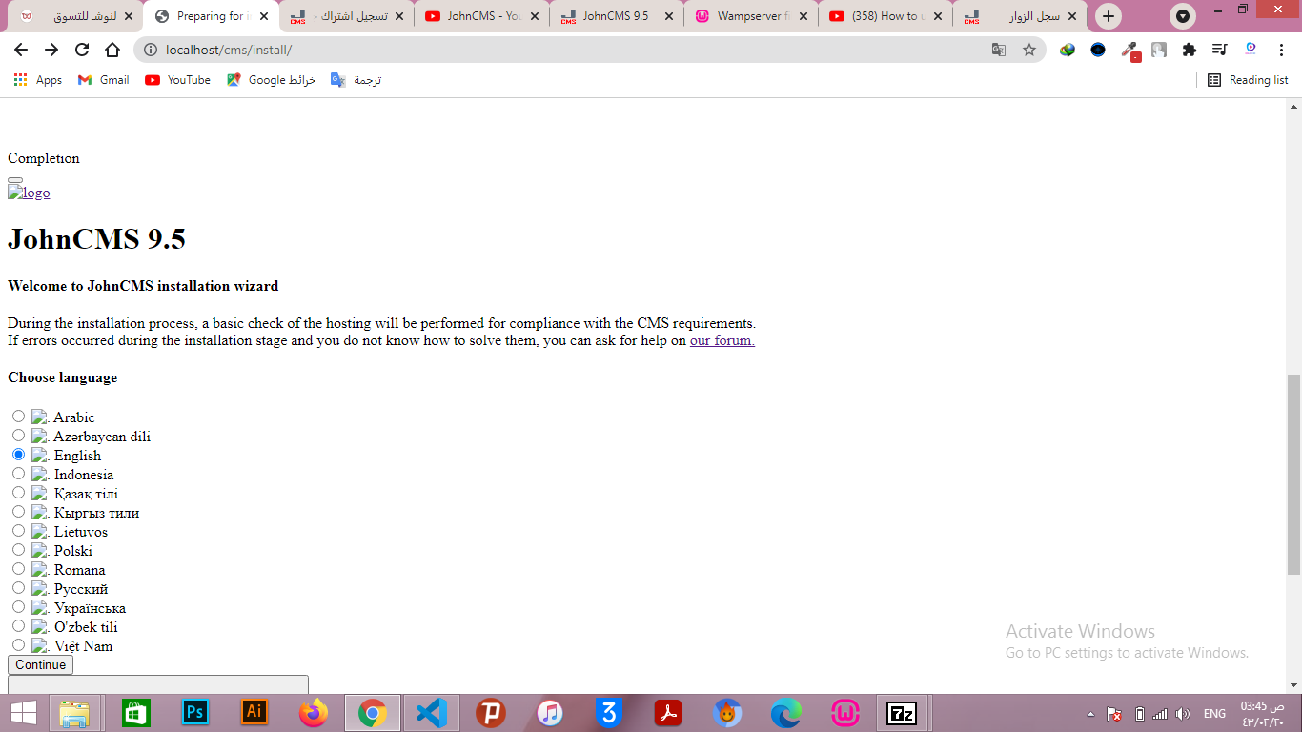
Task: Select the Arabic language radio button
Action: pyautogui.click(x=18, y=417)
